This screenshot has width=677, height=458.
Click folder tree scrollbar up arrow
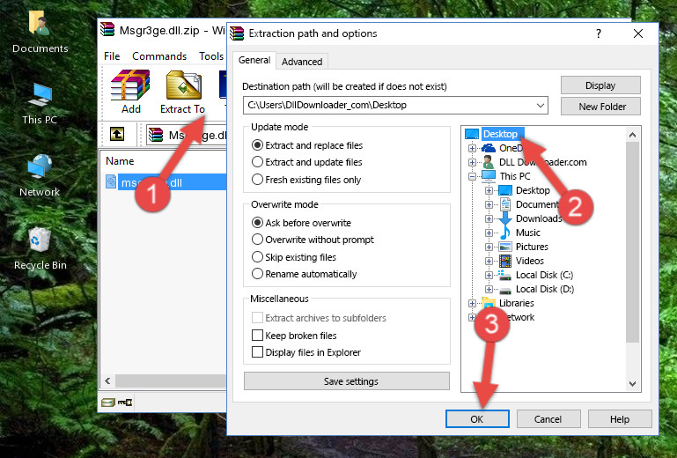[x=632, y=135]
